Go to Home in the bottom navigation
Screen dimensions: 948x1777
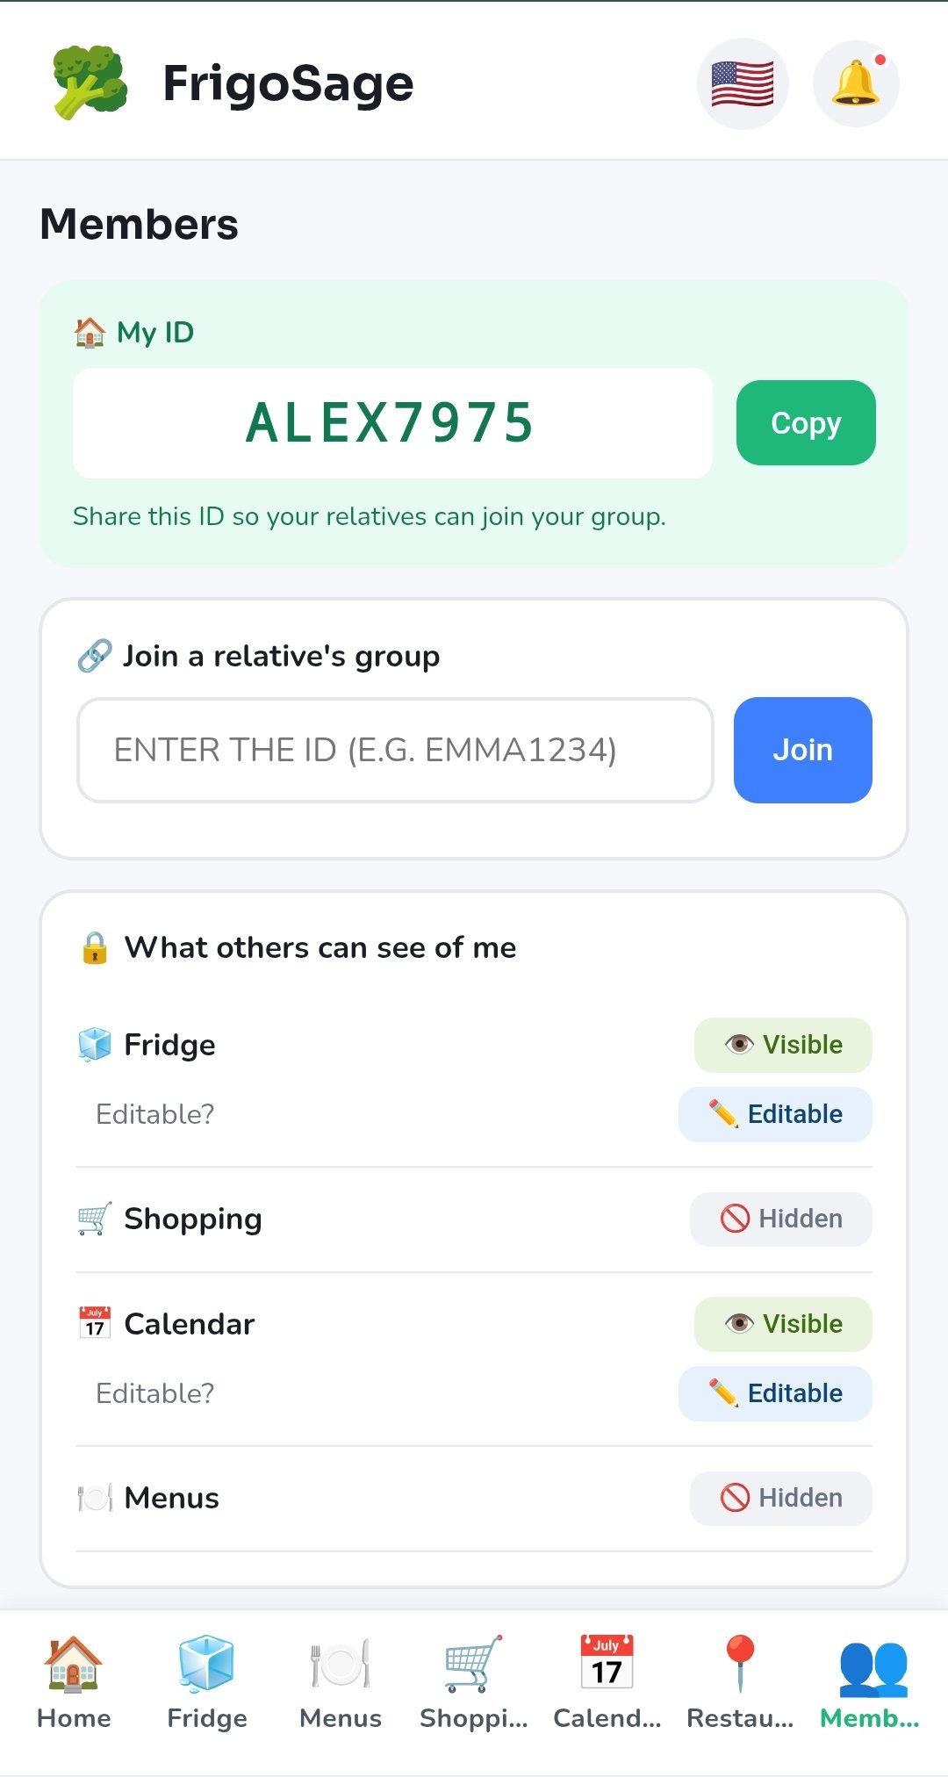74,1682
